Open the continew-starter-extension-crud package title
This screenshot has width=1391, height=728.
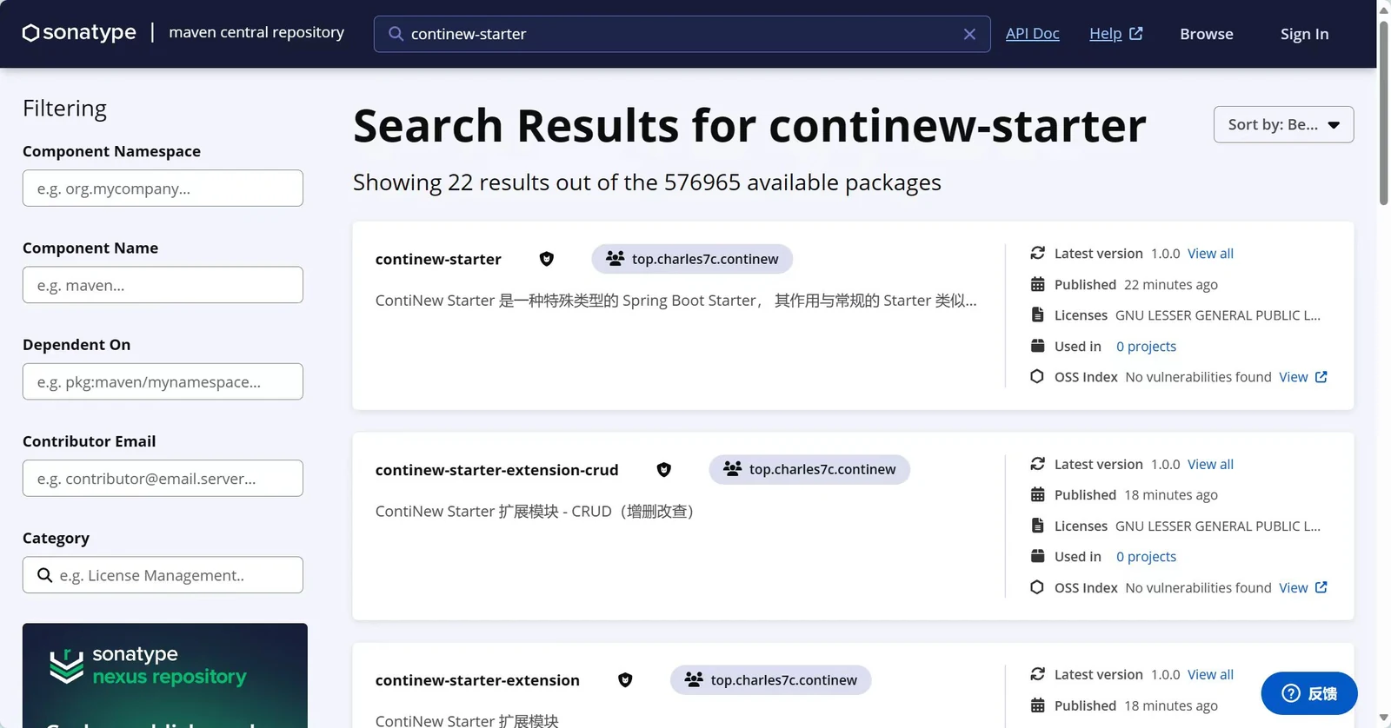click(497, 470)
